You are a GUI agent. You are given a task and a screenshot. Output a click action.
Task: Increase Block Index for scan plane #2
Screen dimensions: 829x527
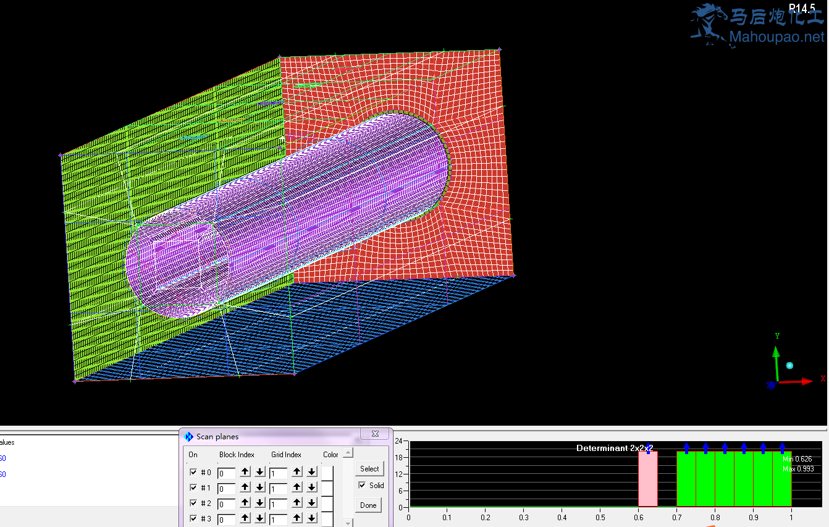(245, 503)
